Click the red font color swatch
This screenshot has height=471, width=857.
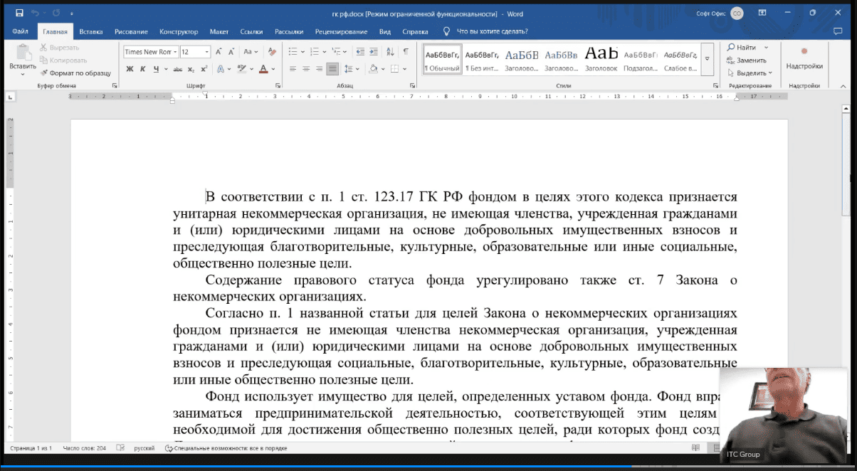[263, 69]
